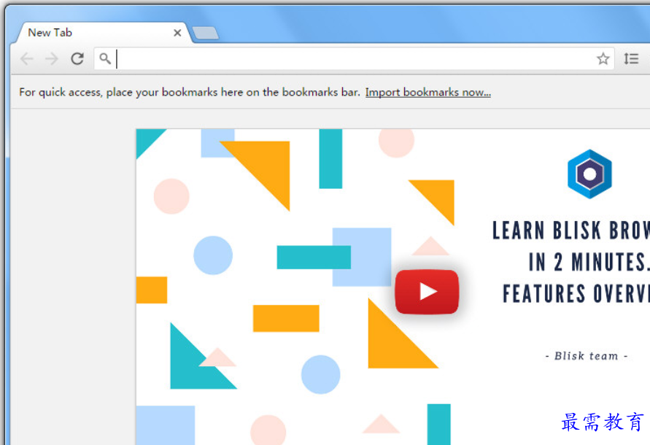Play the Blisk features overview video
Image resolution: width=650 pixels, height=445 pixels.
point(427,292)
